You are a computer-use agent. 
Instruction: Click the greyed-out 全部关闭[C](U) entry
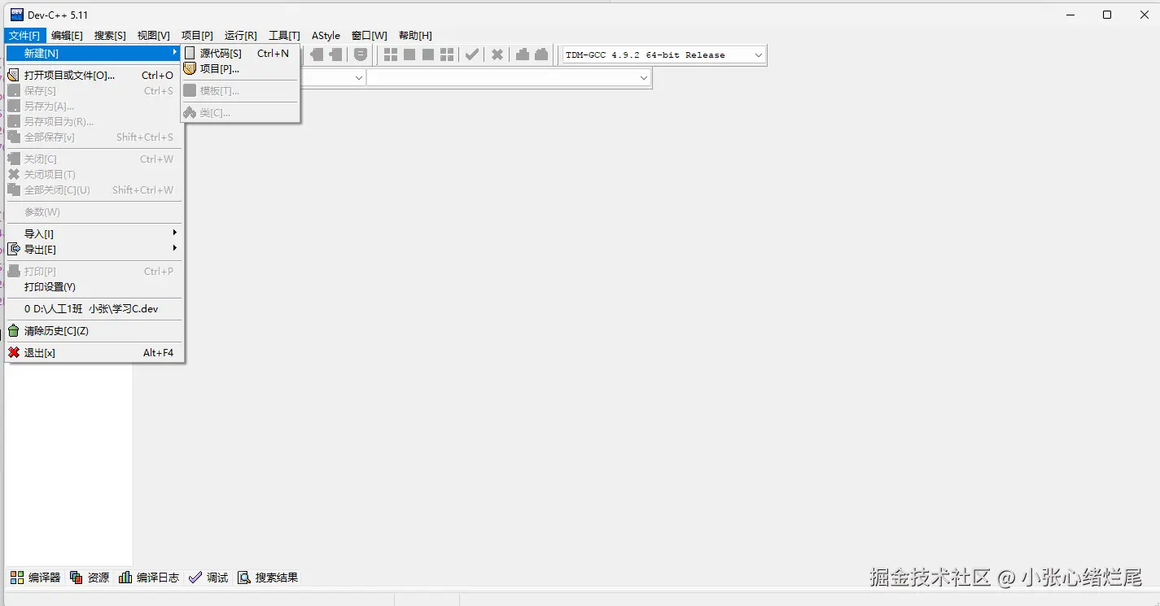point(94,190)
